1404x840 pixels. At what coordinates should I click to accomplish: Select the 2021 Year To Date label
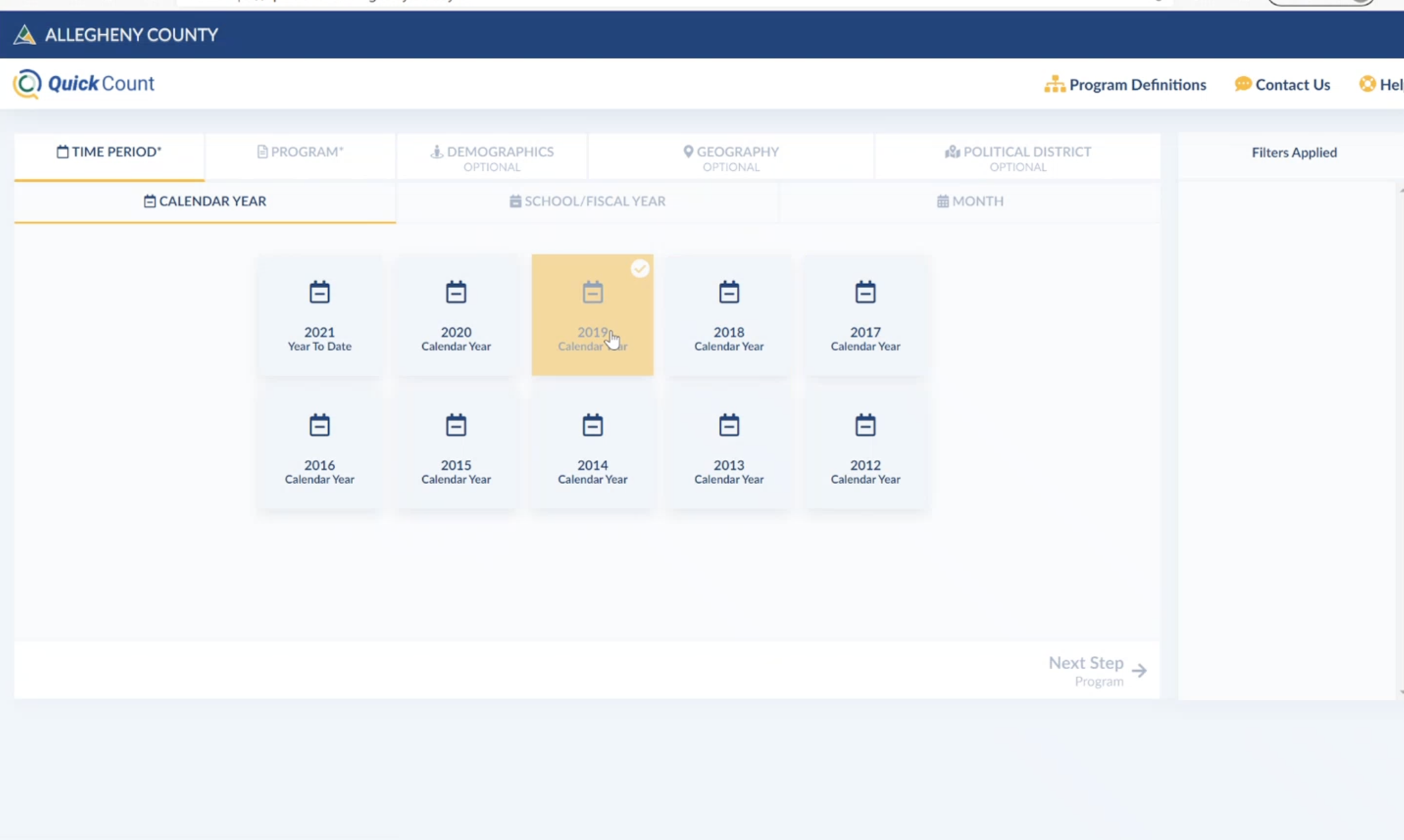pyautogui.click(x=320, y=338)
